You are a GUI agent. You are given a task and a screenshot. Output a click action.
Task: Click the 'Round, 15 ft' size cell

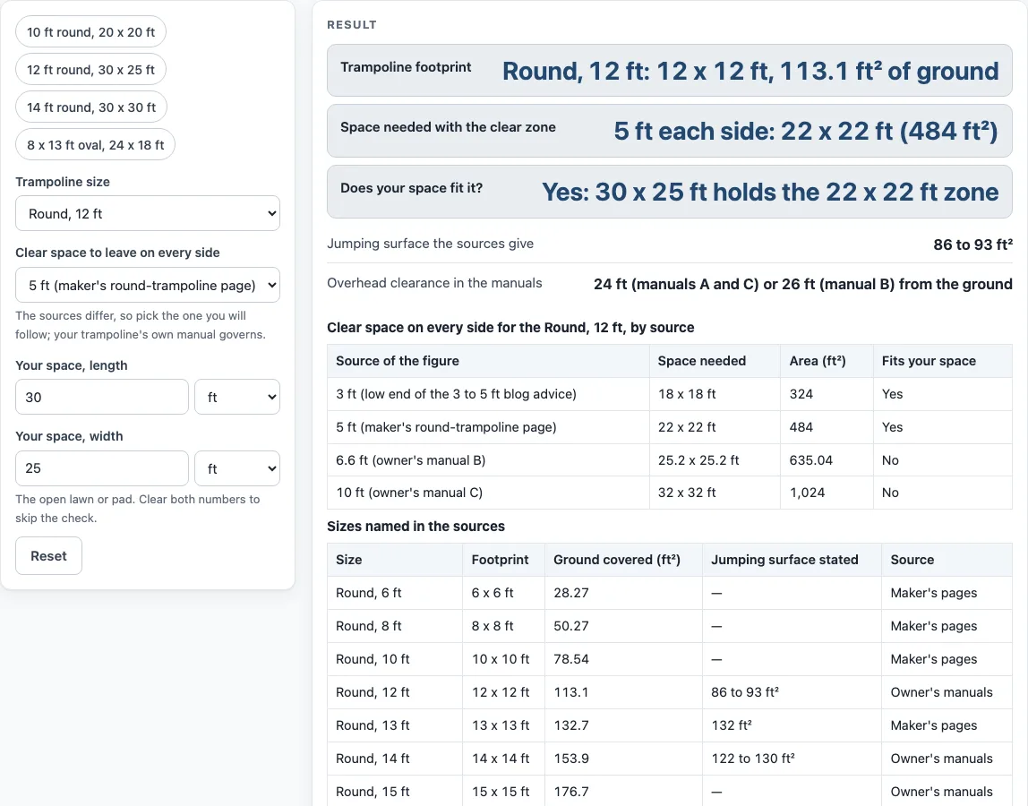pyautogui.click(x=395, y=792)
